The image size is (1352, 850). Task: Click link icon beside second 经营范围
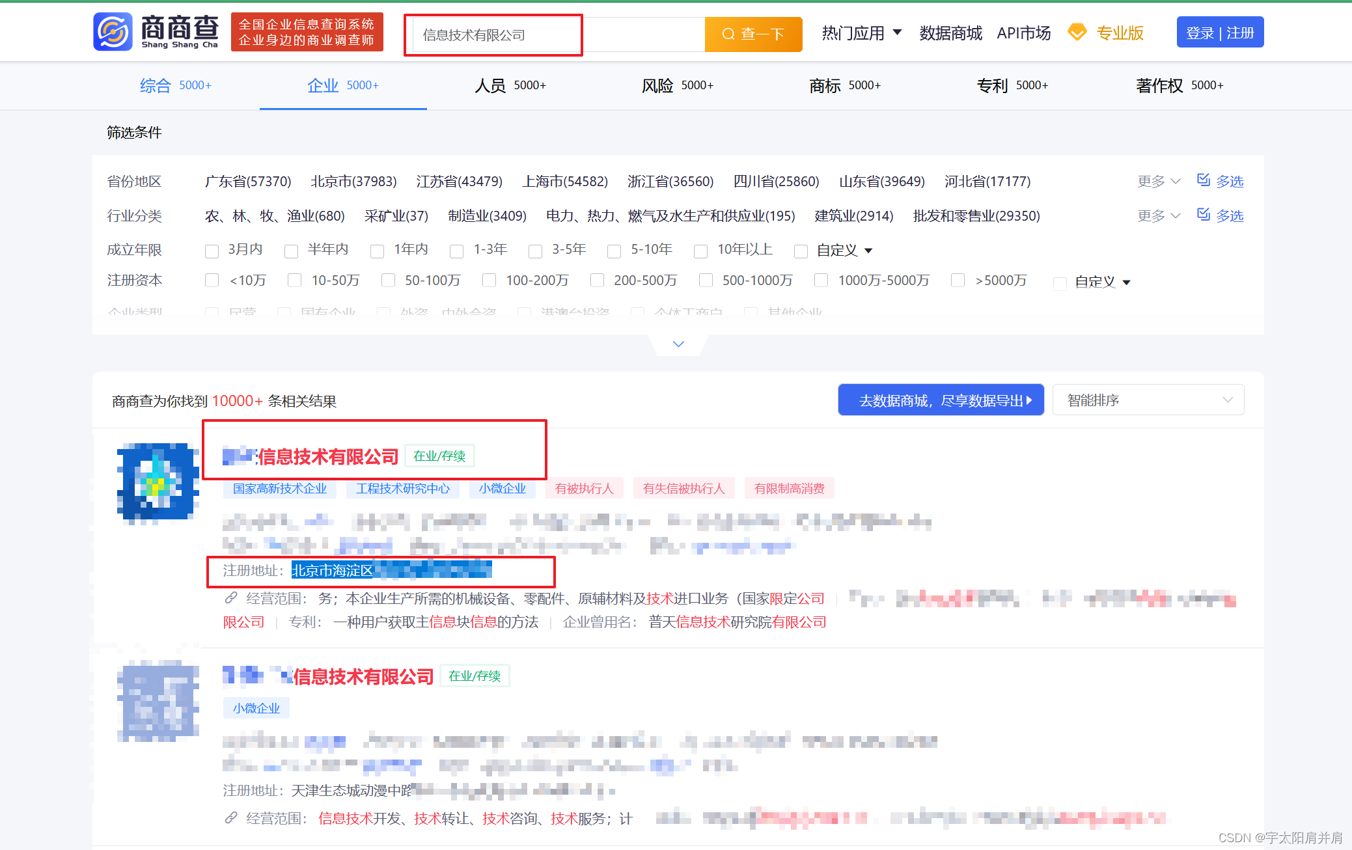[x=231, y=817]
